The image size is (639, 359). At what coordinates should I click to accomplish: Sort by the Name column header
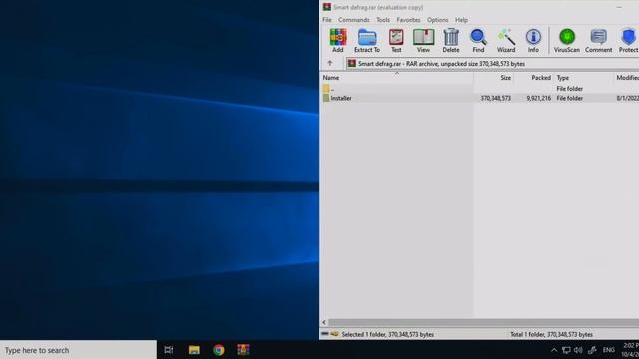pyautogui.click(x=397, y=78)
